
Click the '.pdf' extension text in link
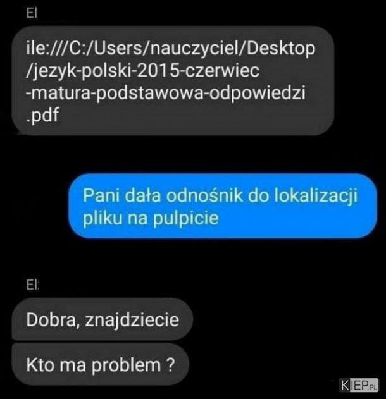(x=43, y=115)
